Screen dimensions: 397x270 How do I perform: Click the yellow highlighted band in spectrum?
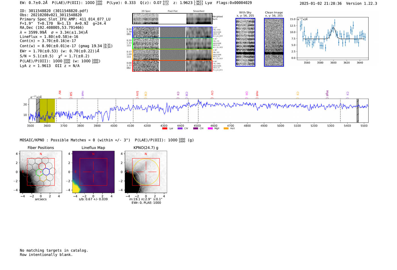point(47,110)
